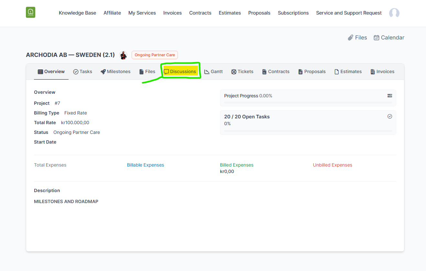Click the project progress server icon
Viewport: 426px width, 271px height.
pos(389,96)
